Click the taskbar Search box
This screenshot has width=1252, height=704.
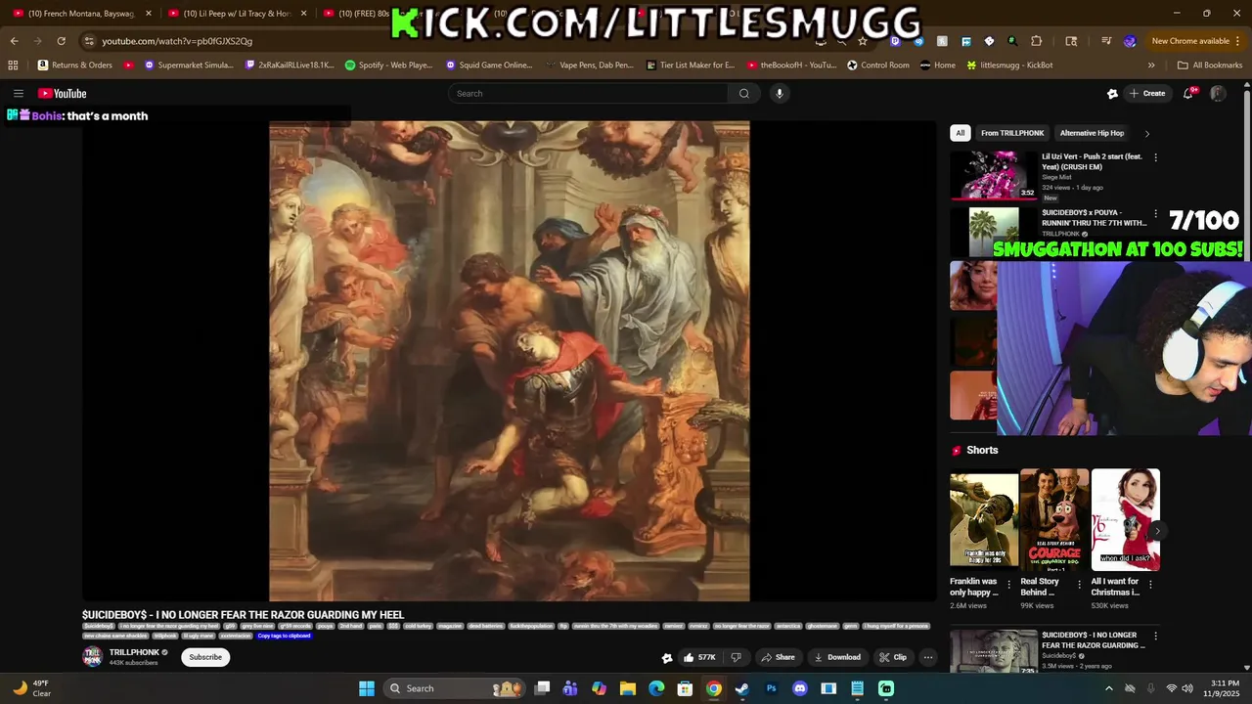(456, 688)
